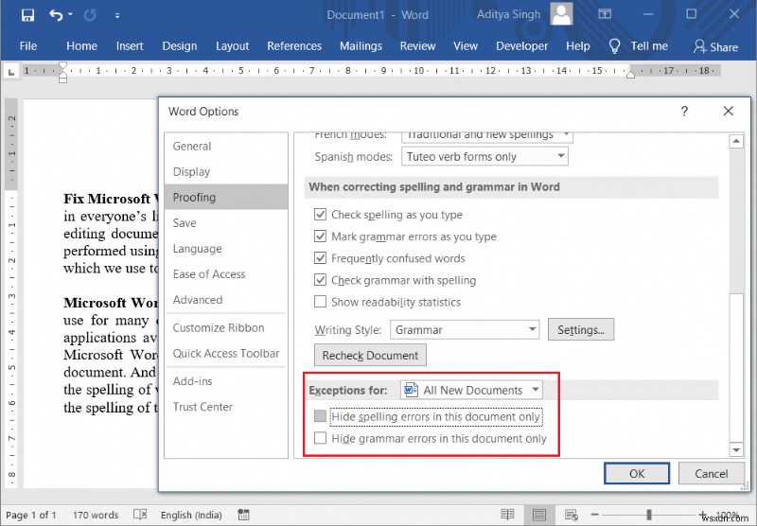757x526 pixels.
Task: Switch to the Layout ribbon tab
Action: (x=232, y=46)
